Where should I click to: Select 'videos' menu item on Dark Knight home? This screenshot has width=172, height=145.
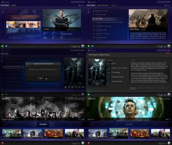pos(30,124)
